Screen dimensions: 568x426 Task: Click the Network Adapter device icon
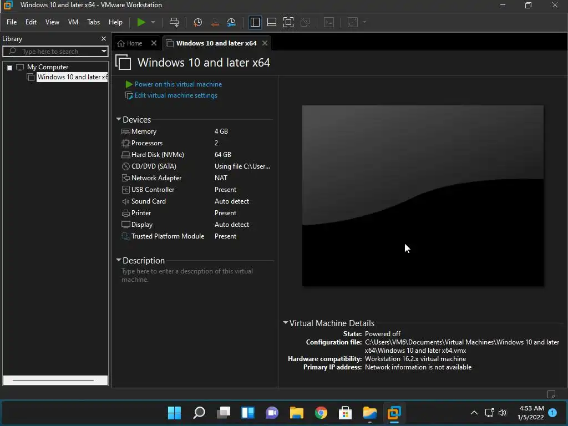(126, 178)
